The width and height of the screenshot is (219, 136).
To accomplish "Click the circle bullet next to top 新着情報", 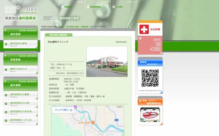I will click(62, 7).
